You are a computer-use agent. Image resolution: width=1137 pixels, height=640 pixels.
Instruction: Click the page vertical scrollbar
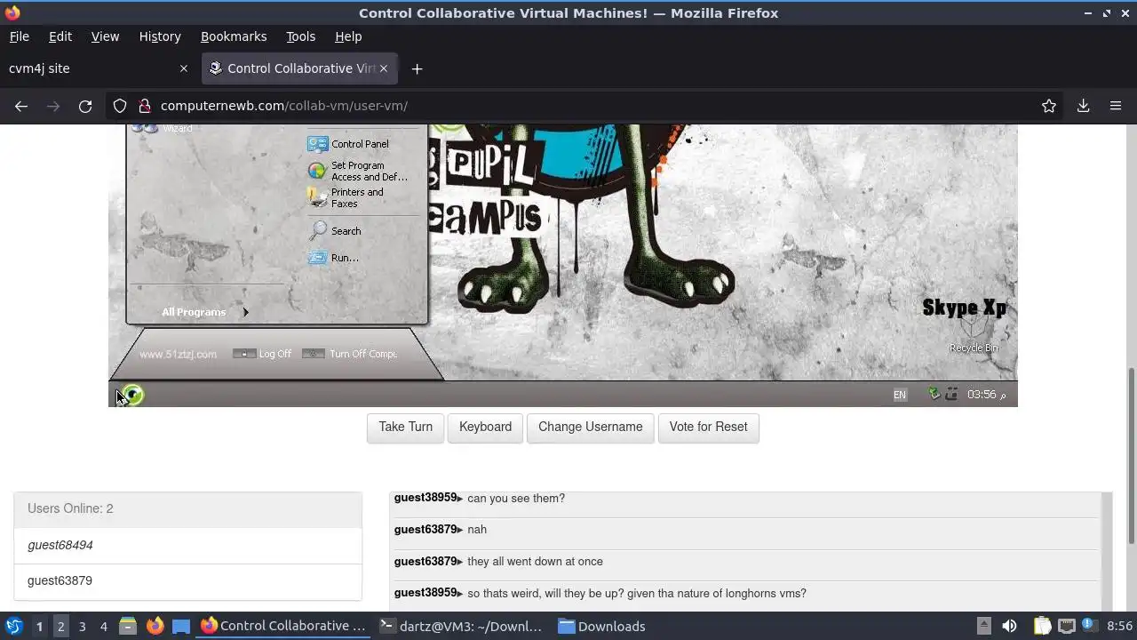(x=1131, y=453)
